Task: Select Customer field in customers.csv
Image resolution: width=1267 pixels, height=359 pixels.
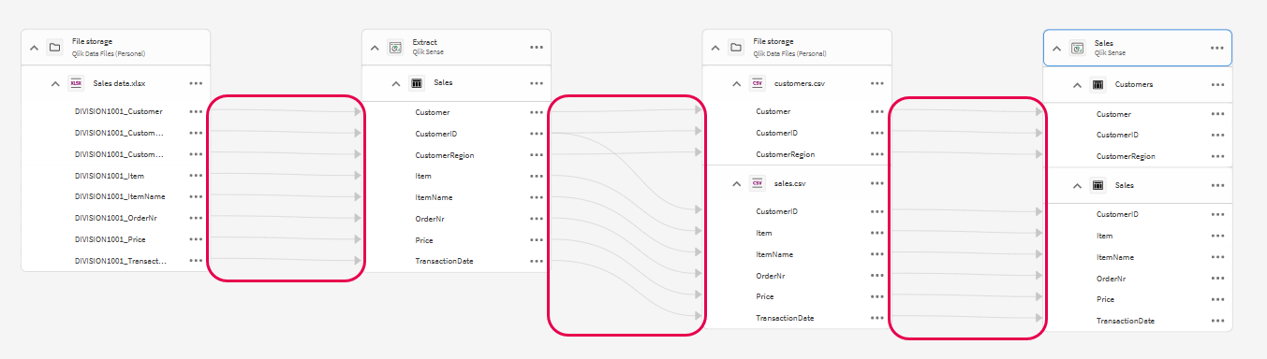Action: click(x=773, y=111)
